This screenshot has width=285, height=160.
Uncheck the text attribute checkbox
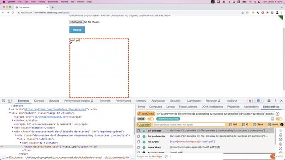(231, 124)
